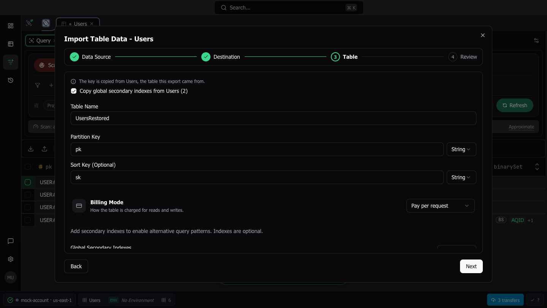Screen dimensions: 547x308
Task: Focus the top Search bar
Action: (x=289, y=8)
